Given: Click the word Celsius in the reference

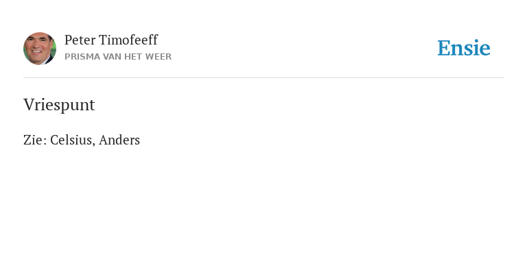Looking at the screenshot, I should (x=71, y=140).
